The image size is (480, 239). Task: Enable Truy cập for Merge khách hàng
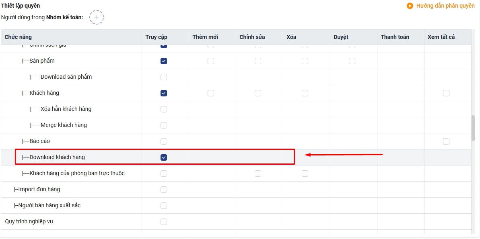coord(164,125)
